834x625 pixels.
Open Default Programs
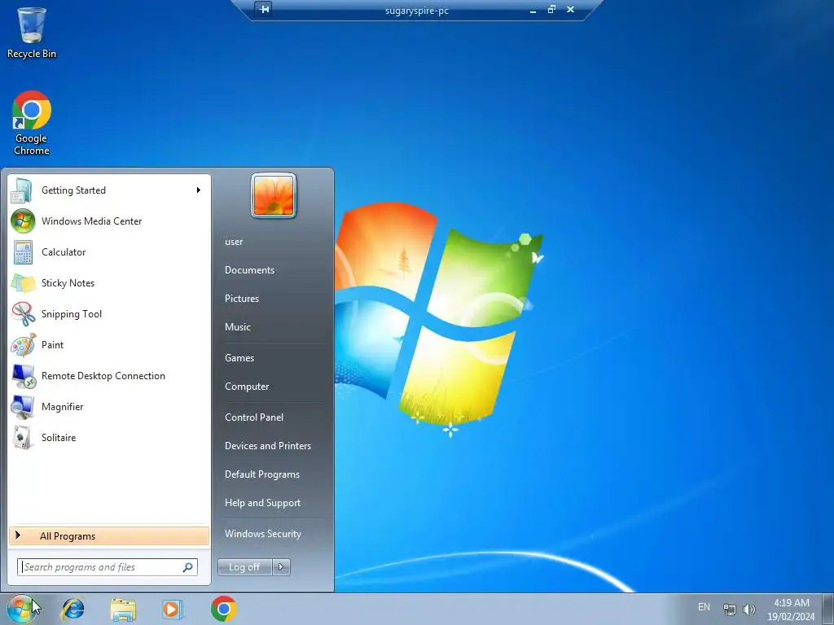(262, 474)
